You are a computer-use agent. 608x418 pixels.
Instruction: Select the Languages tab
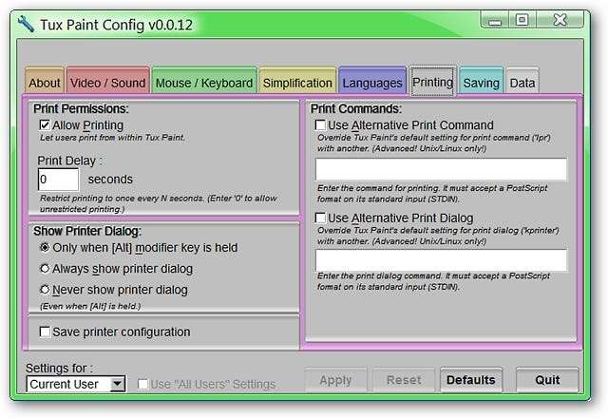(x=372, y=80)
